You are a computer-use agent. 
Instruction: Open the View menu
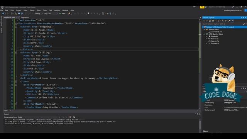(x=12, y=10)
